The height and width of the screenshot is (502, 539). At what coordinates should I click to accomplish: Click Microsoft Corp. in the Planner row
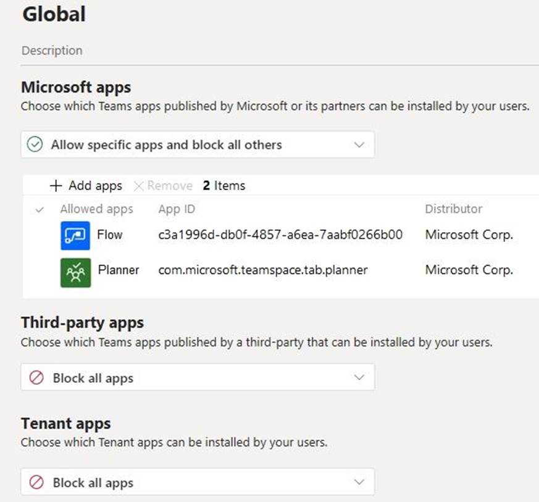(x=469, y=270)
